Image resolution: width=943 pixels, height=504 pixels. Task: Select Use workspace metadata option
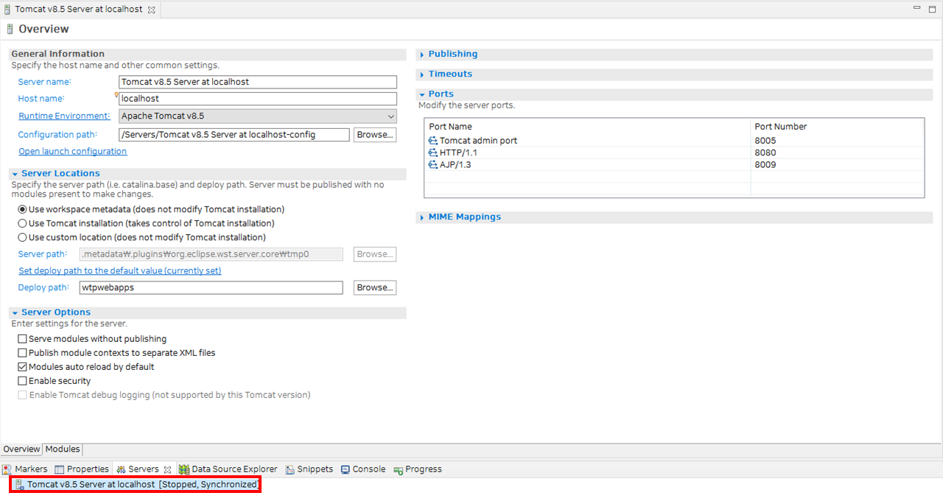pyautogui.click(x=22, y=209)
